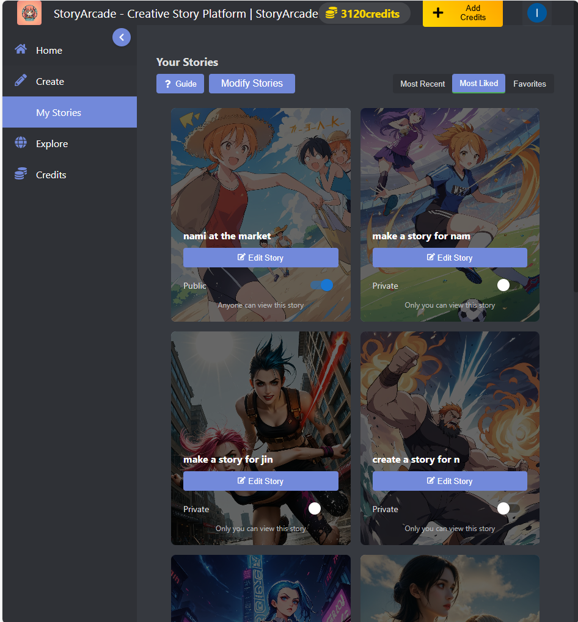Toggle Private switch on create a story for n
This screenshot has width=578, height=622.
(508, 508)
